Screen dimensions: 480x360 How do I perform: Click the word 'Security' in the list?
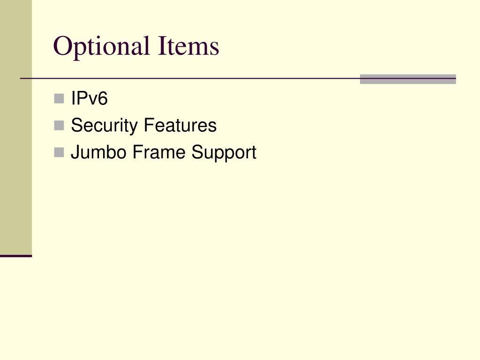pyautogui.click(x=105, y=126)
